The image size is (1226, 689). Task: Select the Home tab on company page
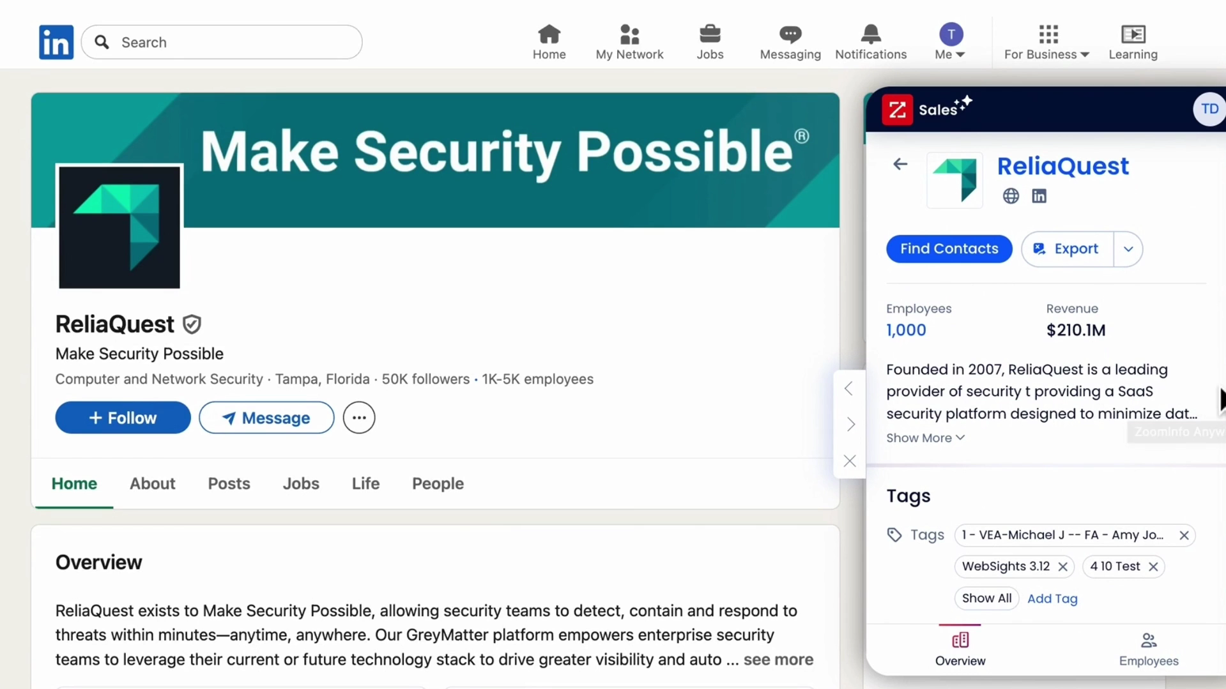tap(74, 484)
